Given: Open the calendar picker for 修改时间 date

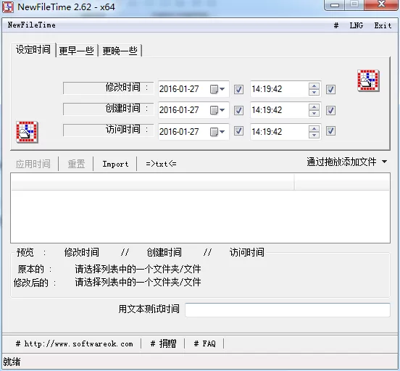Looking at the screenshot, I should point(217,89).
